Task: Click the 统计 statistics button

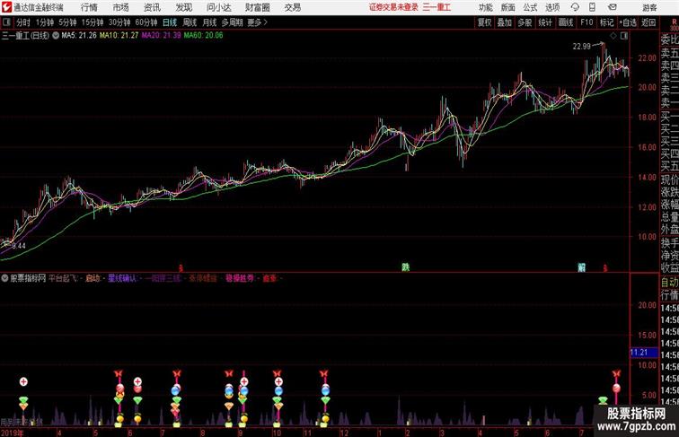Action: pyautogui.click(x=545, y=22)
